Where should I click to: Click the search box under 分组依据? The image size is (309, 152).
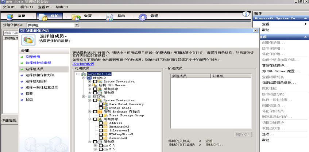(11, 33)
